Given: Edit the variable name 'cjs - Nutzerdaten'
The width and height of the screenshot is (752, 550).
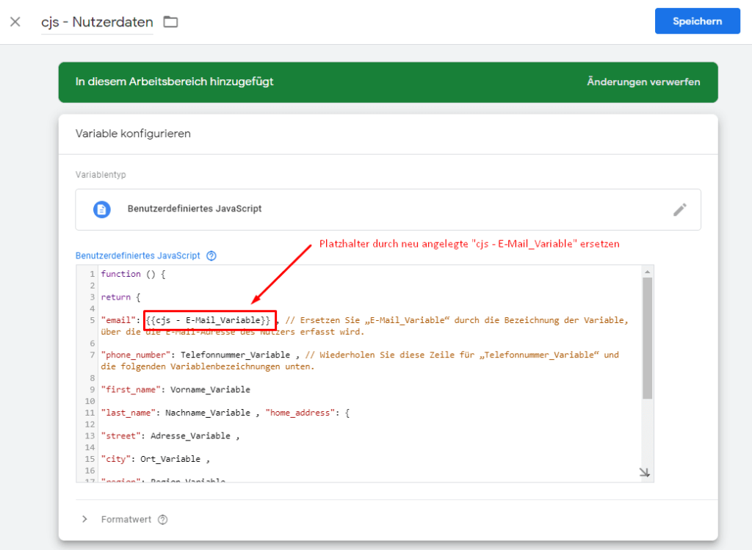Looking at the screenshot, I should 97,22.
